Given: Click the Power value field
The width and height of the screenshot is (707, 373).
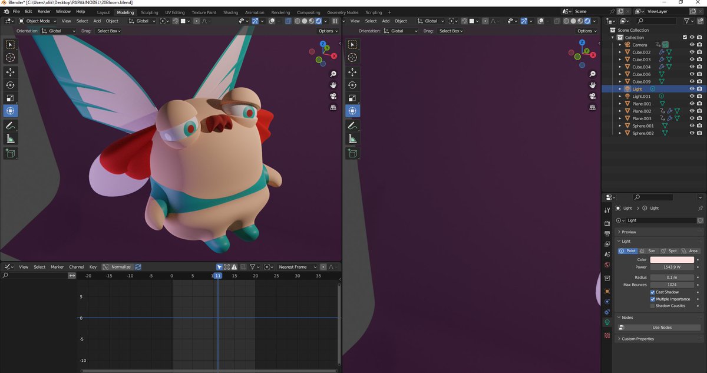Looking at the screenshot, I should (x=672, y=267).
